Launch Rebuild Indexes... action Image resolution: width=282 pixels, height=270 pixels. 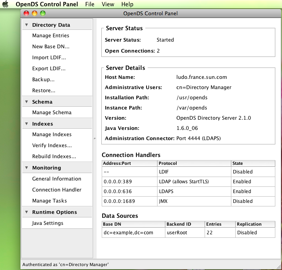pos(54,157)
